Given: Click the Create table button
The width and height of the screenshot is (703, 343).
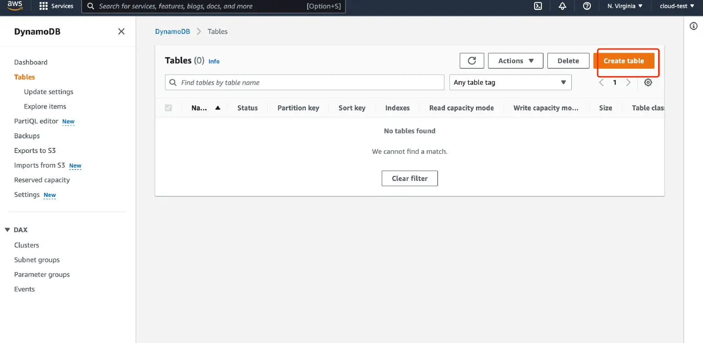Looking at the screenshot, I should (x=624, y=60).
